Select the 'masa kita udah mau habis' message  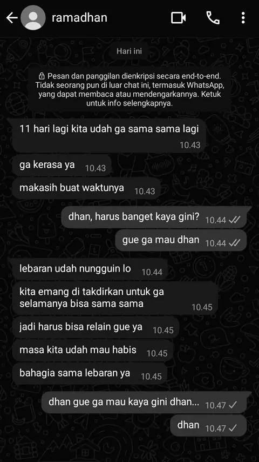pos(93,351)
